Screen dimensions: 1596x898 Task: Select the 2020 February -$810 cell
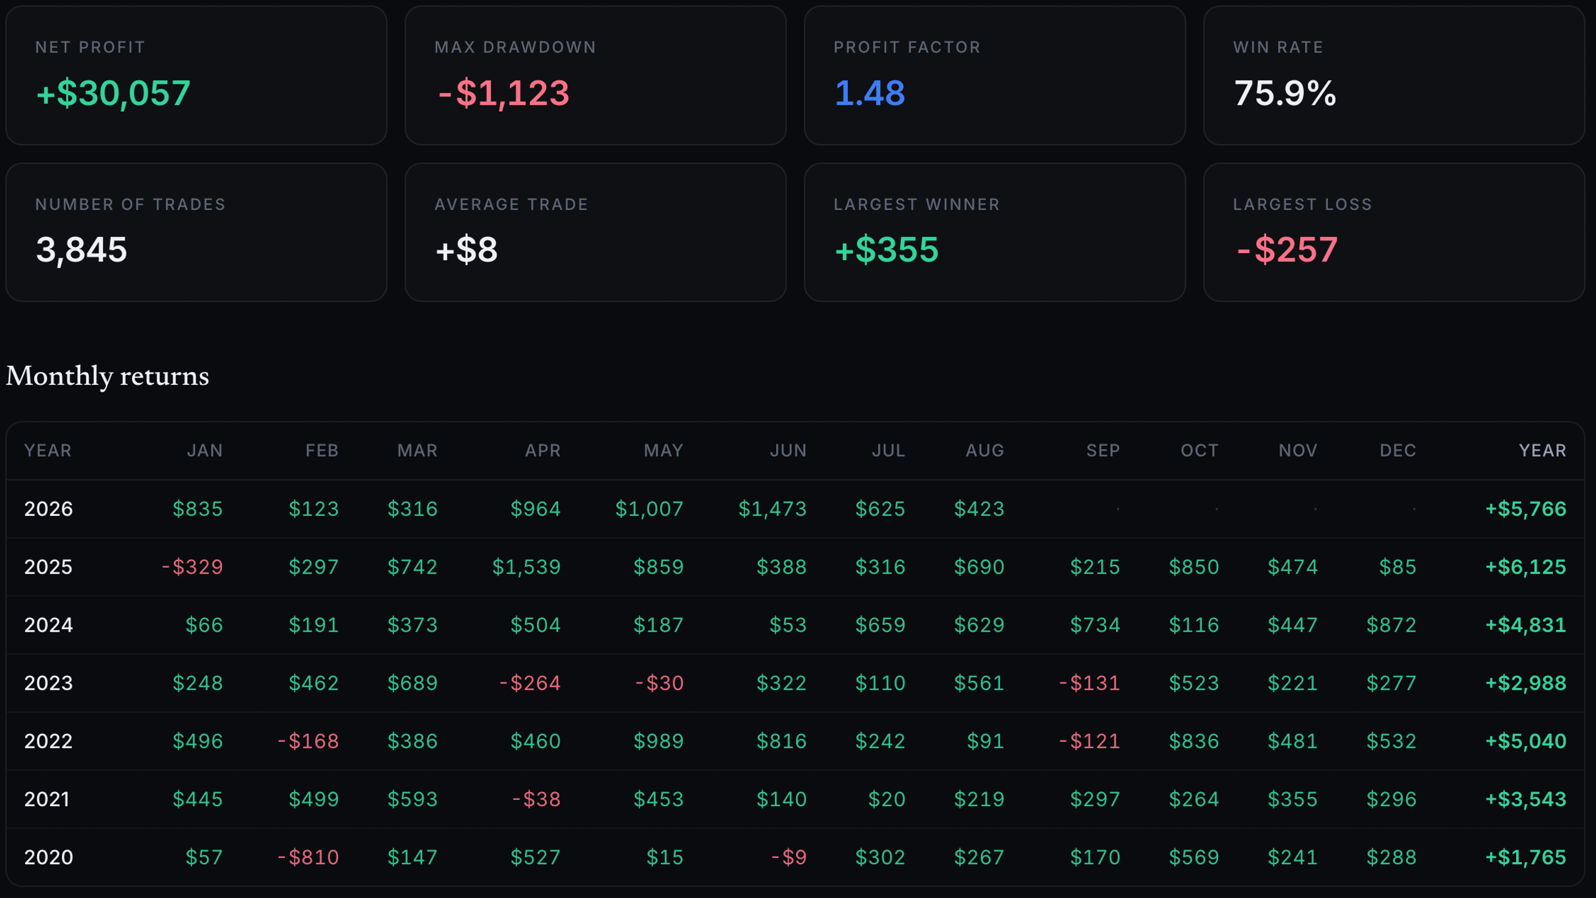[x=308, y=857]
